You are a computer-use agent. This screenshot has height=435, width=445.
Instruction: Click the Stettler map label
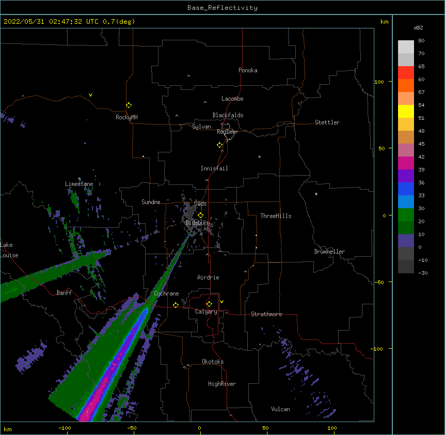coord(327,122)
